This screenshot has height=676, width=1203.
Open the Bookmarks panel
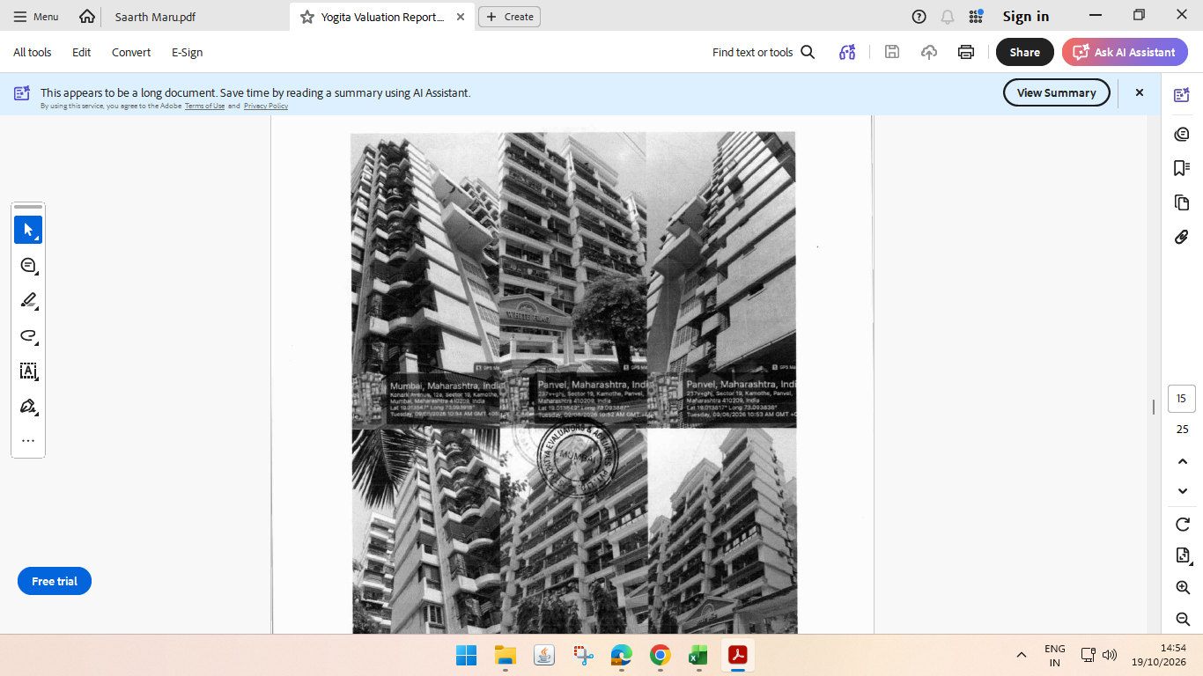1182,168
